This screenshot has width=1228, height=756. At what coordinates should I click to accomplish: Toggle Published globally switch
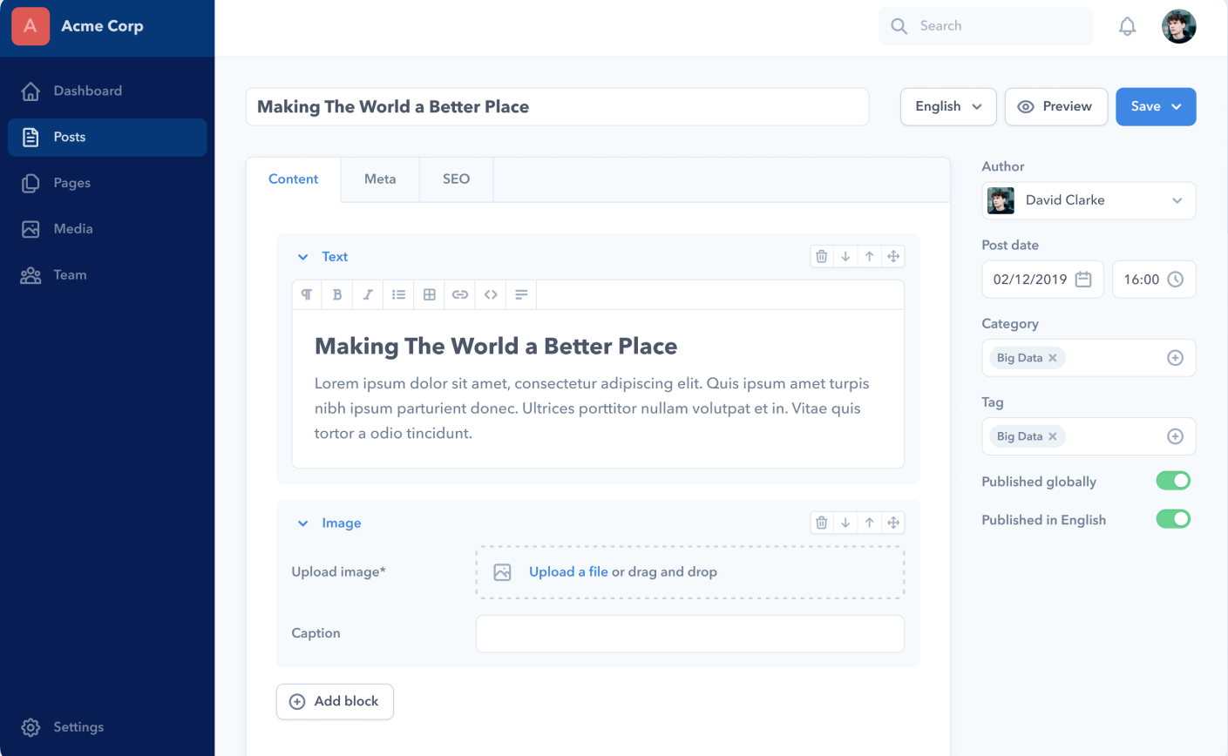point(1173,481)
